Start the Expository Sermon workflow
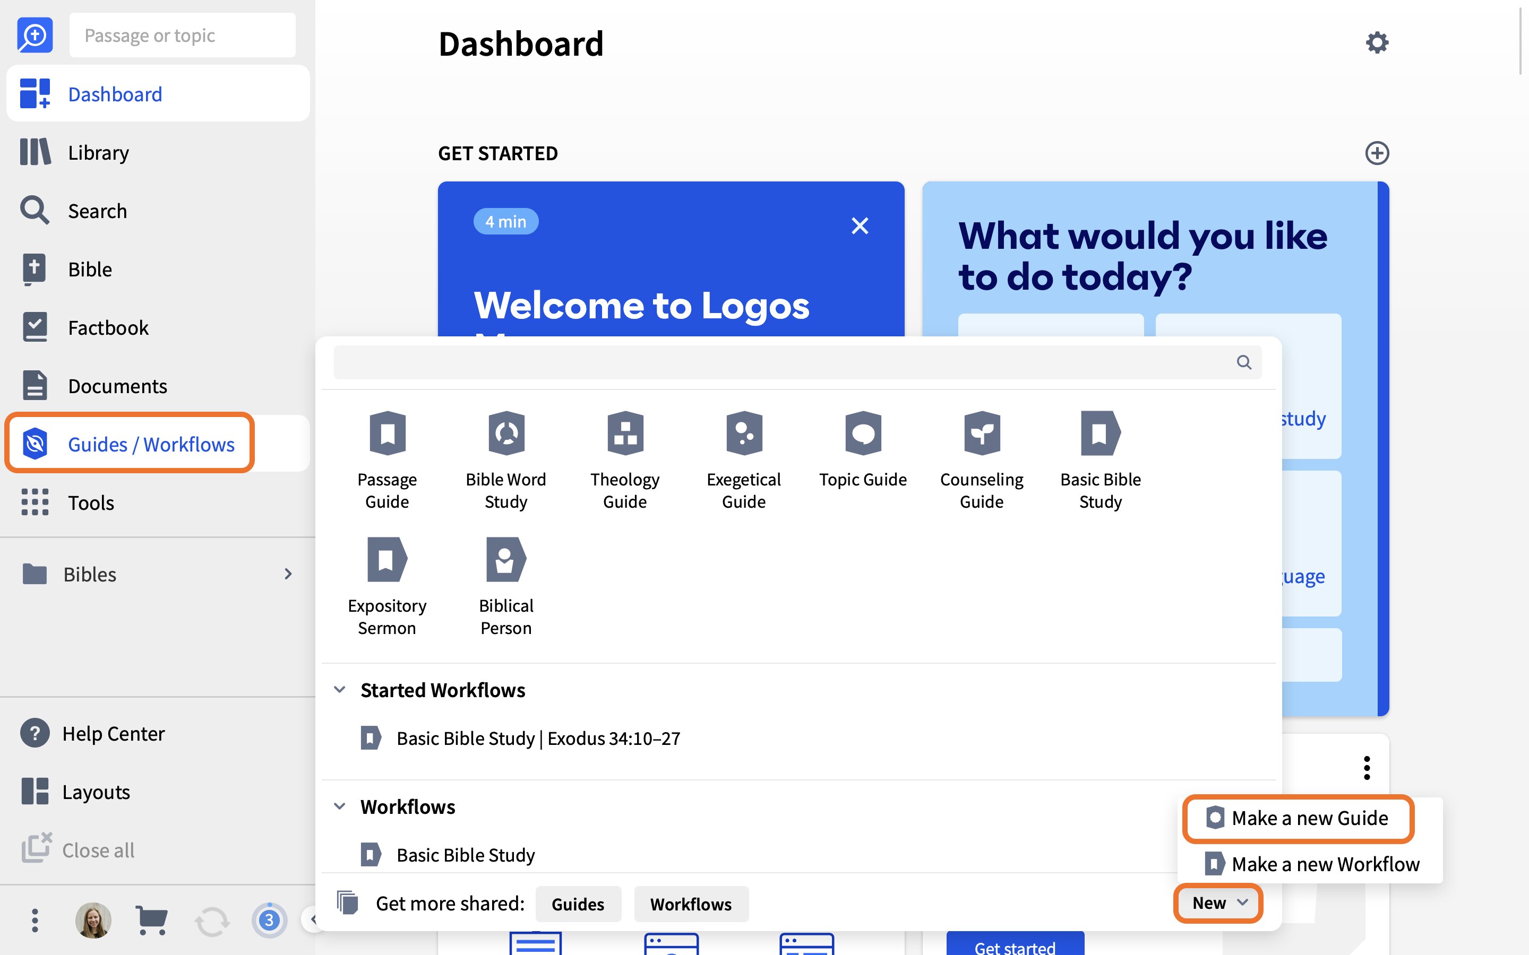This screenshot has width=1529, height=955. coord(386,587)
